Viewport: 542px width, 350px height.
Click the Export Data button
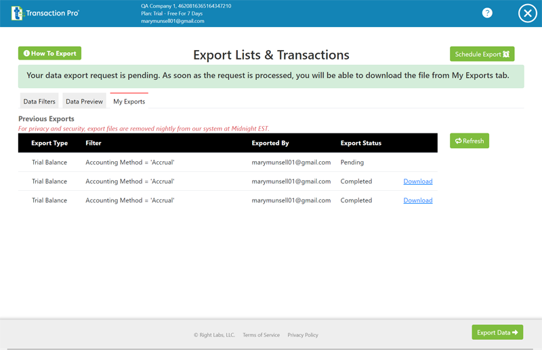[x=497, y=332]
